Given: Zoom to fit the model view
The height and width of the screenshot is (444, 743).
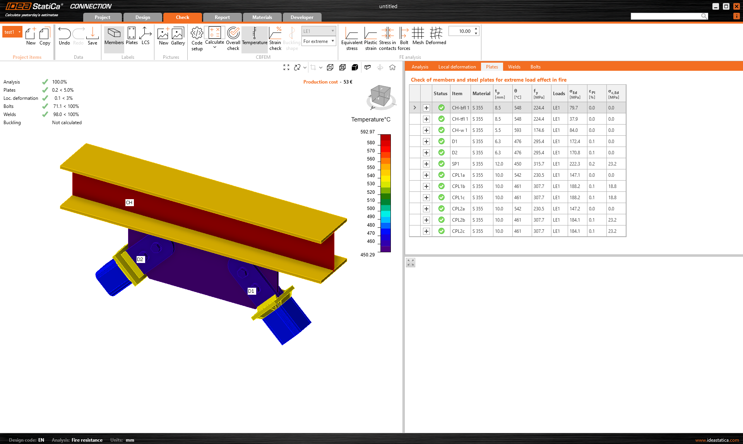Looking at the screenshot, I should pos(286,67).
